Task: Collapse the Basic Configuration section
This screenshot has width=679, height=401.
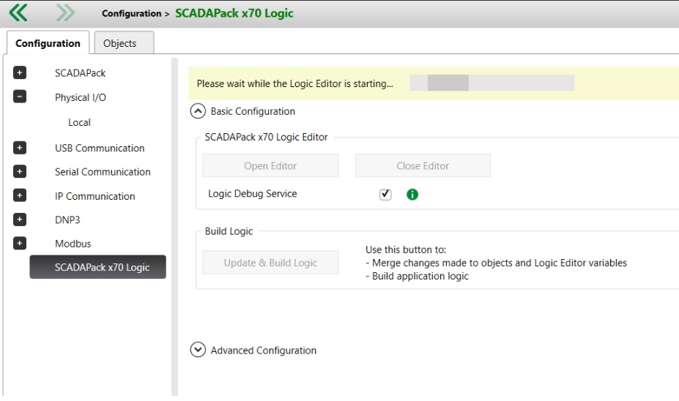Action: (x=198, y=111)
